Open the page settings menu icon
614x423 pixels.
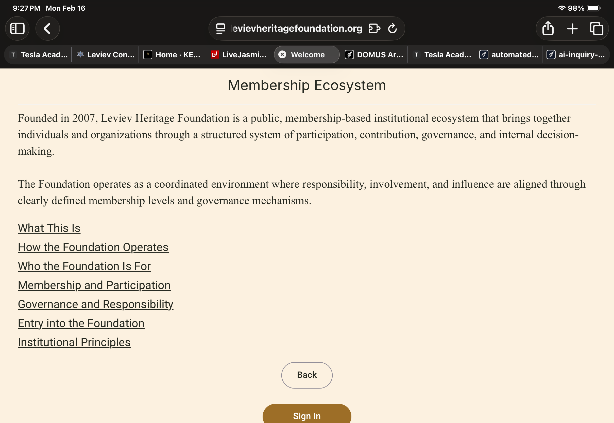[x=220, y=29]
